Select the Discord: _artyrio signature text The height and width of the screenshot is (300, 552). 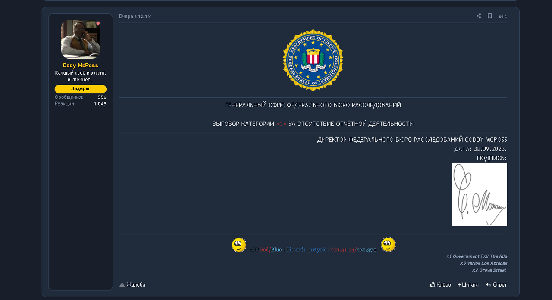307,250
